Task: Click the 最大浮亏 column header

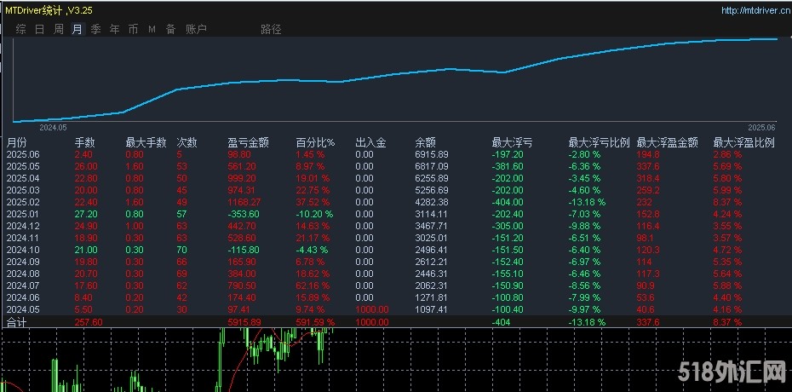Action: coord(512,143)
